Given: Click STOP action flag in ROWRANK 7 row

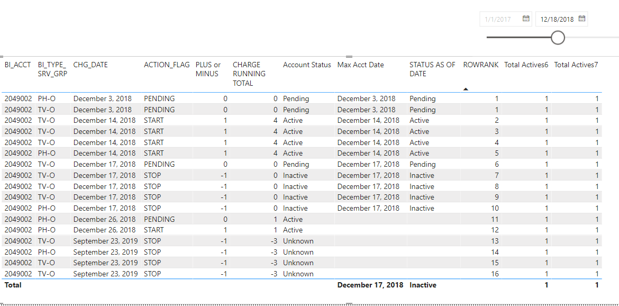Looking at the screenshot, I should [x=152, y=175].
